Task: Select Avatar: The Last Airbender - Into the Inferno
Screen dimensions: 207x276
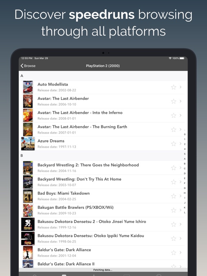Action: tap(80, 112)
